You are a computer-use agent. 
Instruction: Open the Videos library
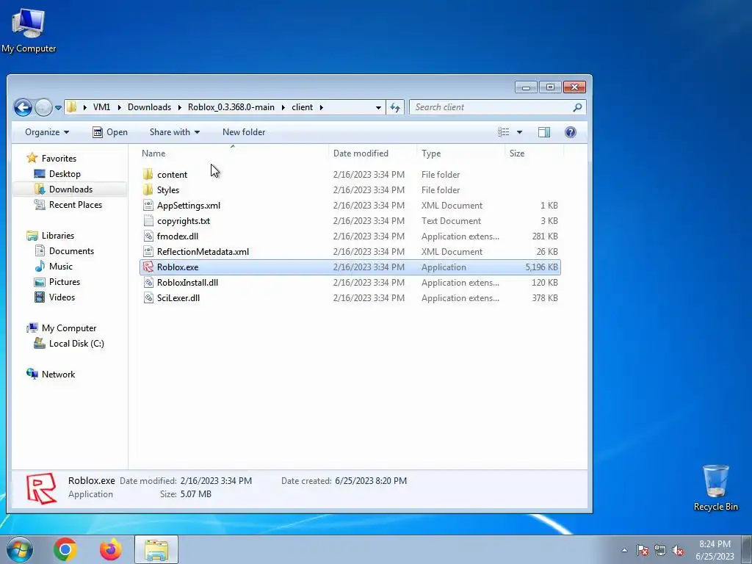(62, 297)
